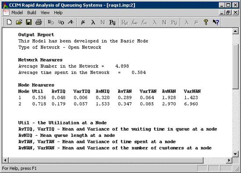Open the Model menu
This screenshot has width=241, height=173.
click(17, 13)
